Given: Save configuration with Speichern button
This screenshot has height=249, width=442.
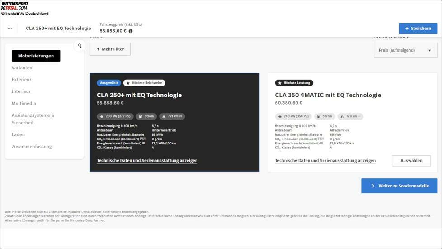Looking at the screenshot, I should point(418,28).
